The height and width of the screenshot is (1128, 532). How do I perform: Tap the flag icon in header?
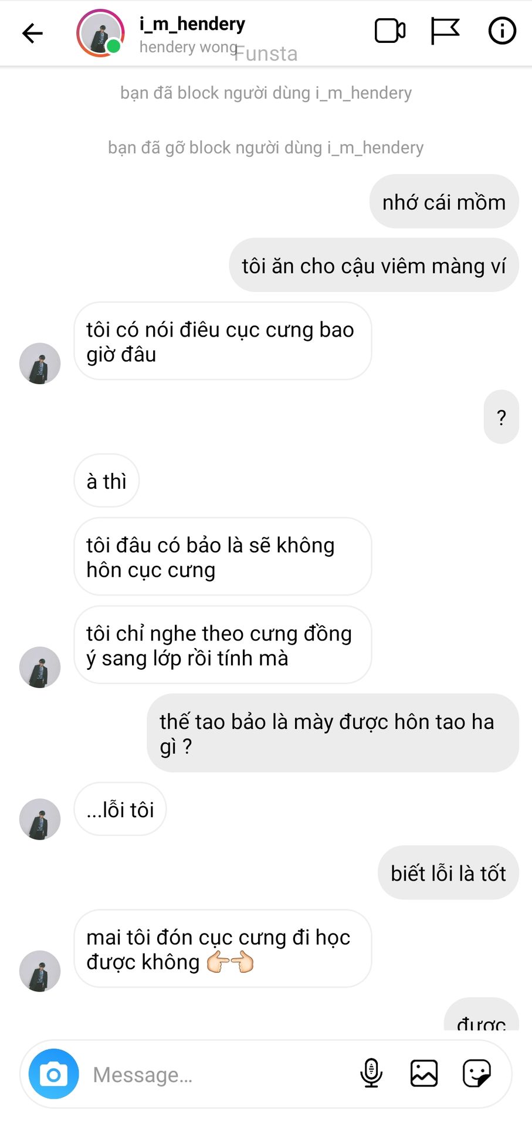tap(445, 31)
